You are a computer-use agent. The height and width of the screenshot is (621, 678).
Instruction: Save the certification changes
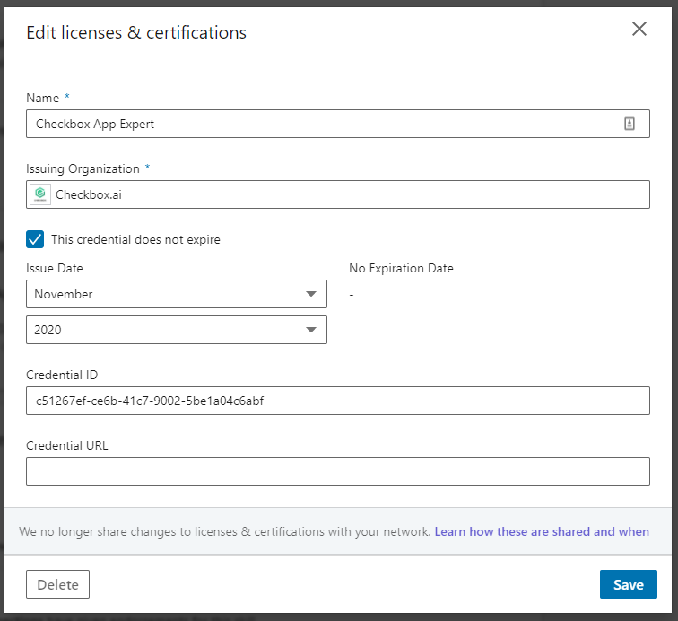point(629,584)
